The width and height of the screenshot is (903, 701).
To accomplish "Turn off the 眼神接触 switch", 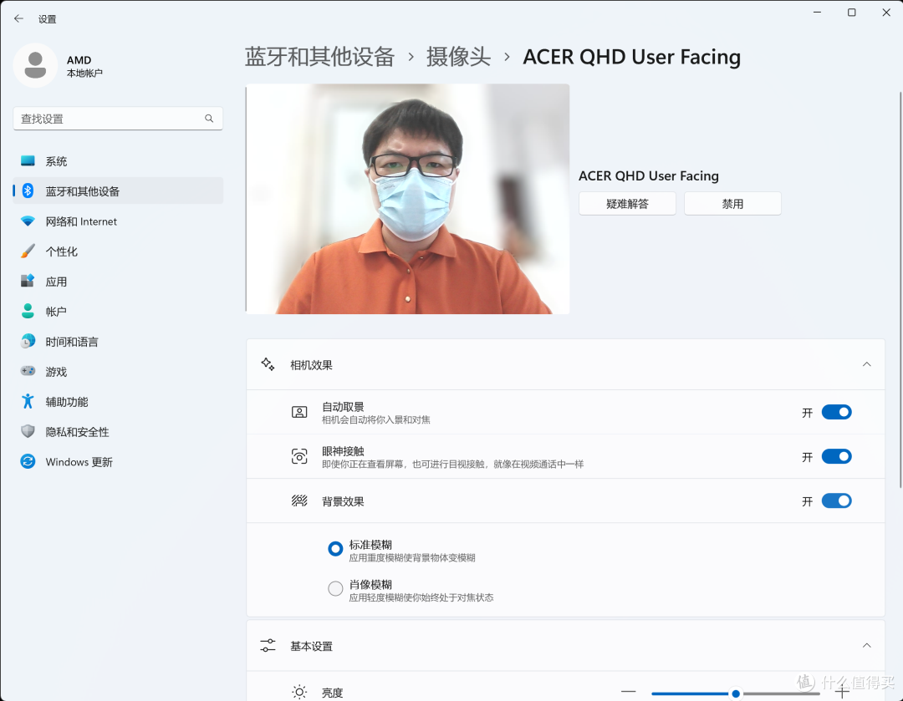I will pyautogui.click(x=836, y=456).
